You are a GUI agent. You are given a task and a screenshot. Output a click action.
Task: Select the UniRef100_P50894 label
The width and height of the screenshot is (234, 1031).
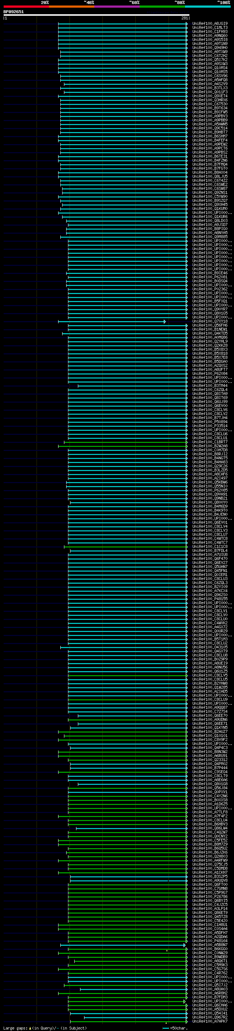210,422
